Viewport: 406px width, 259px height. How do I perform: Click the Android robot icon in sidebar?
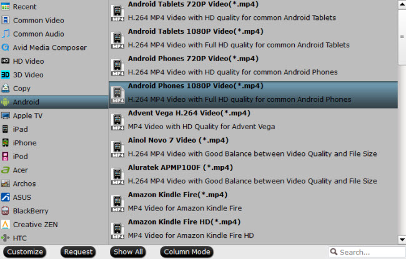coord(5,102)
